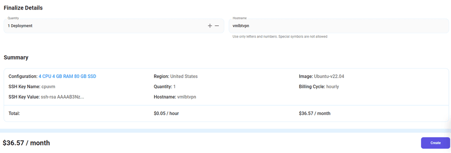Click the Create button
The height and width of the screenshot is (153, 451).
click(436, 143)
